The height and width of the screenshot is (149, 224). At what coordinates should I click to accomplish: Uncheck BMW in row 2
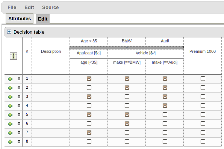[x=127, y=88]
